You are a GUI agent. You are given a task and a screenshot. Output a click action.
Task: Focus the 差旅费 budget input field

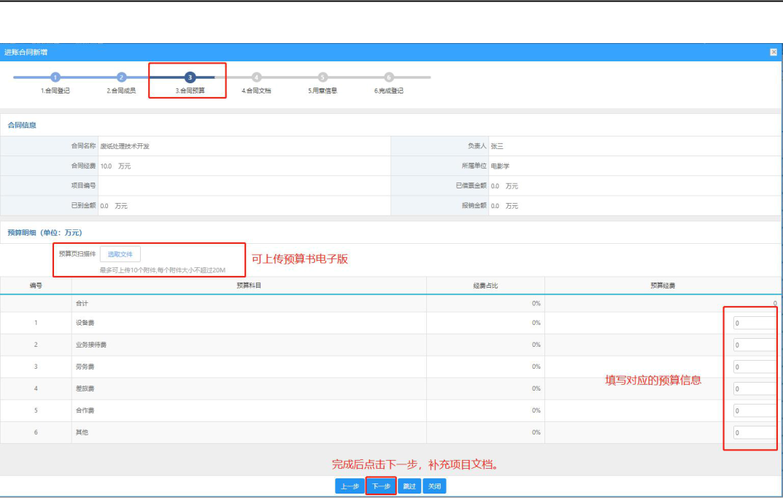[x=755, y=389]
